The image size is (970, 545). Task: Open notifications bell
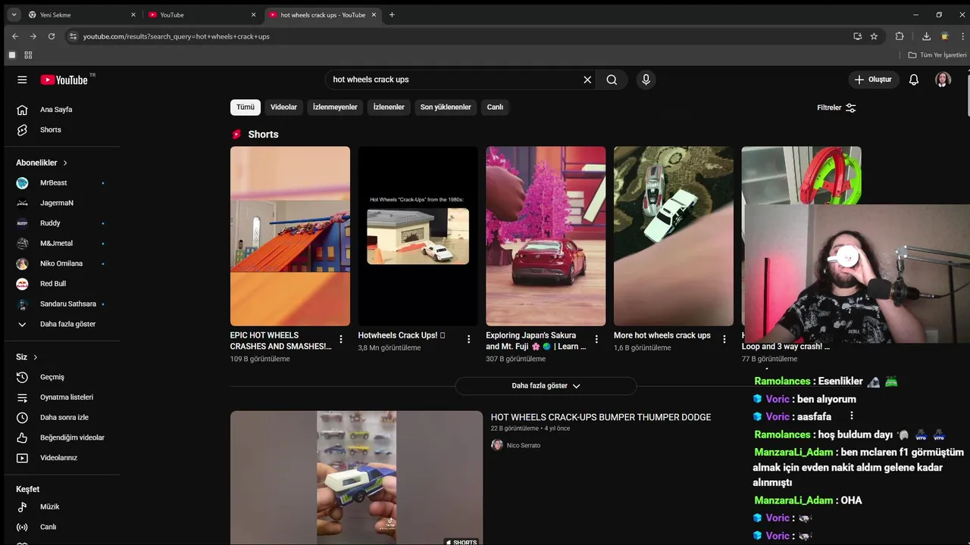click(914, 79)
